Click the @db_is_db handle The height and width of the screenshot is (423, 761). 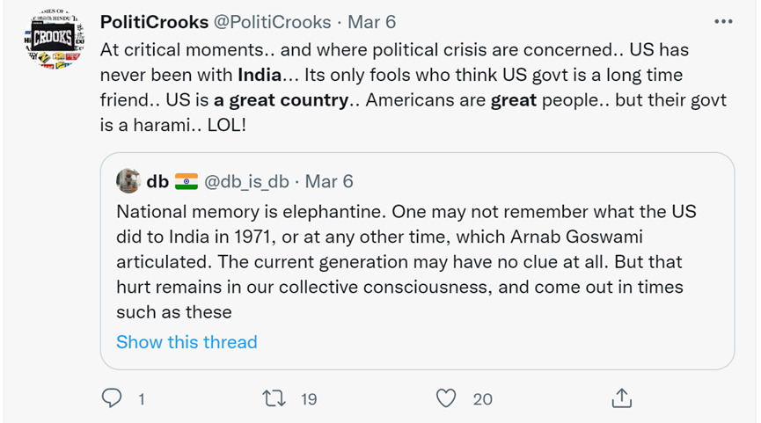click(x=246, y=181)
